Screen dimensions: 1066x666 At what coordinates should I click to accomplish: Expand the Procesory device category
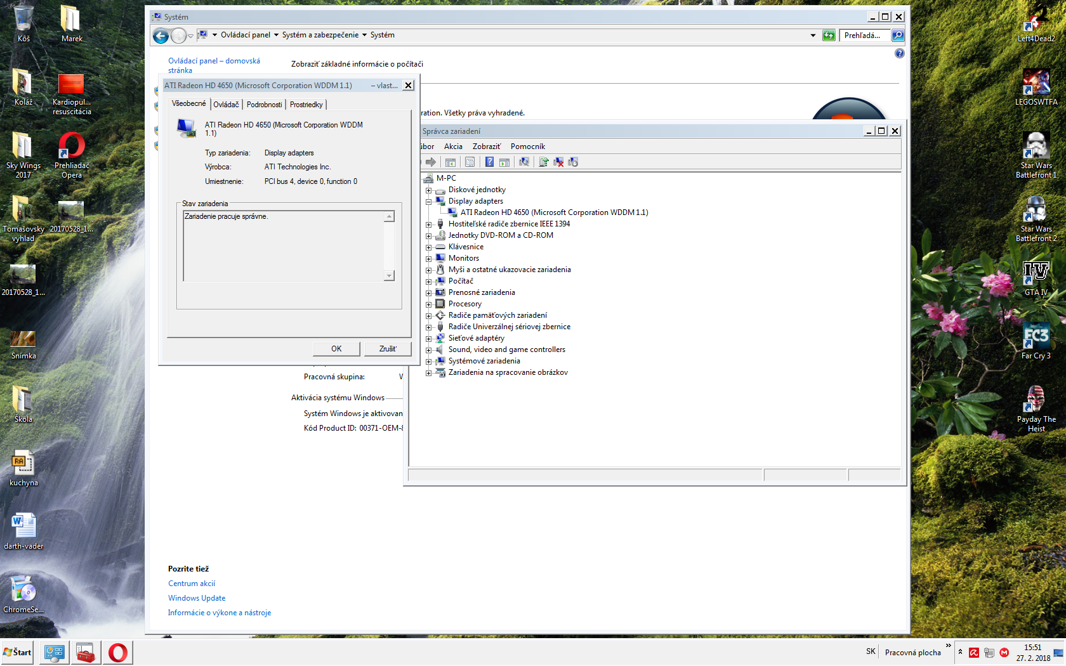click(429, 304)
